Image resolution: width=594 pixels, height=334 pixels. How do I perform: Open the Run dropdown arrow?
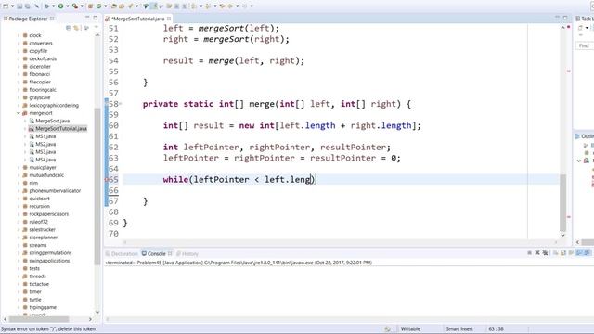[x=68, y=6]
